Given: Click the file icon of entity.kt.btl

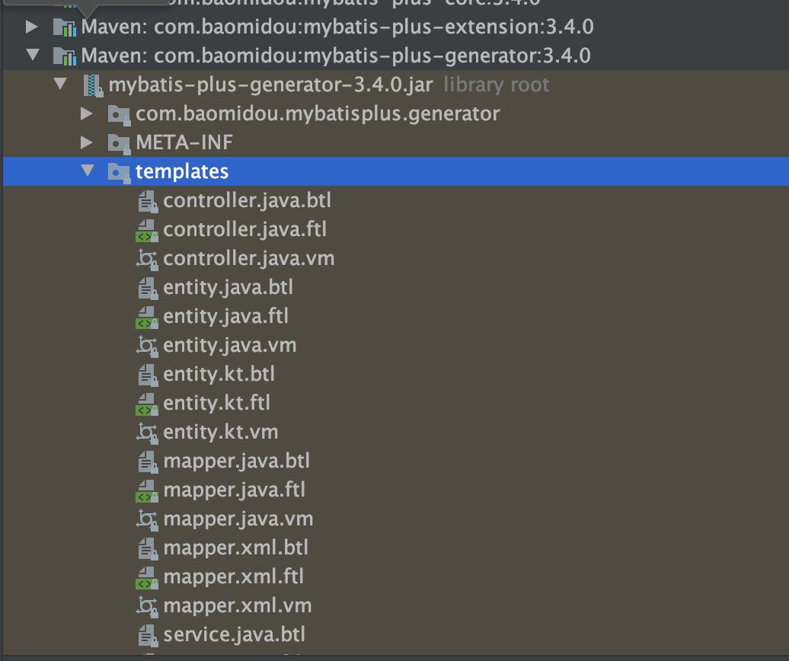Looking at the screenshot, I should (148, 375).
